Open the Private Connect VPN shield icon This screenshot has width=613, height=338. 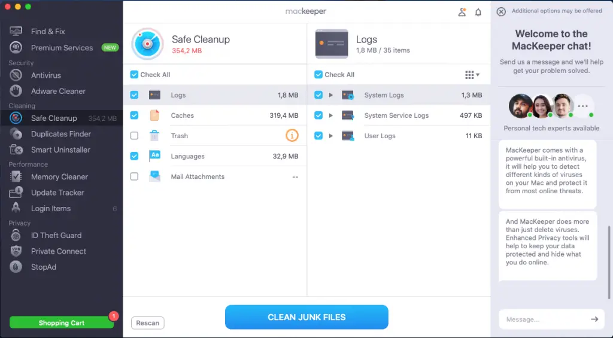tap(16, 251)
